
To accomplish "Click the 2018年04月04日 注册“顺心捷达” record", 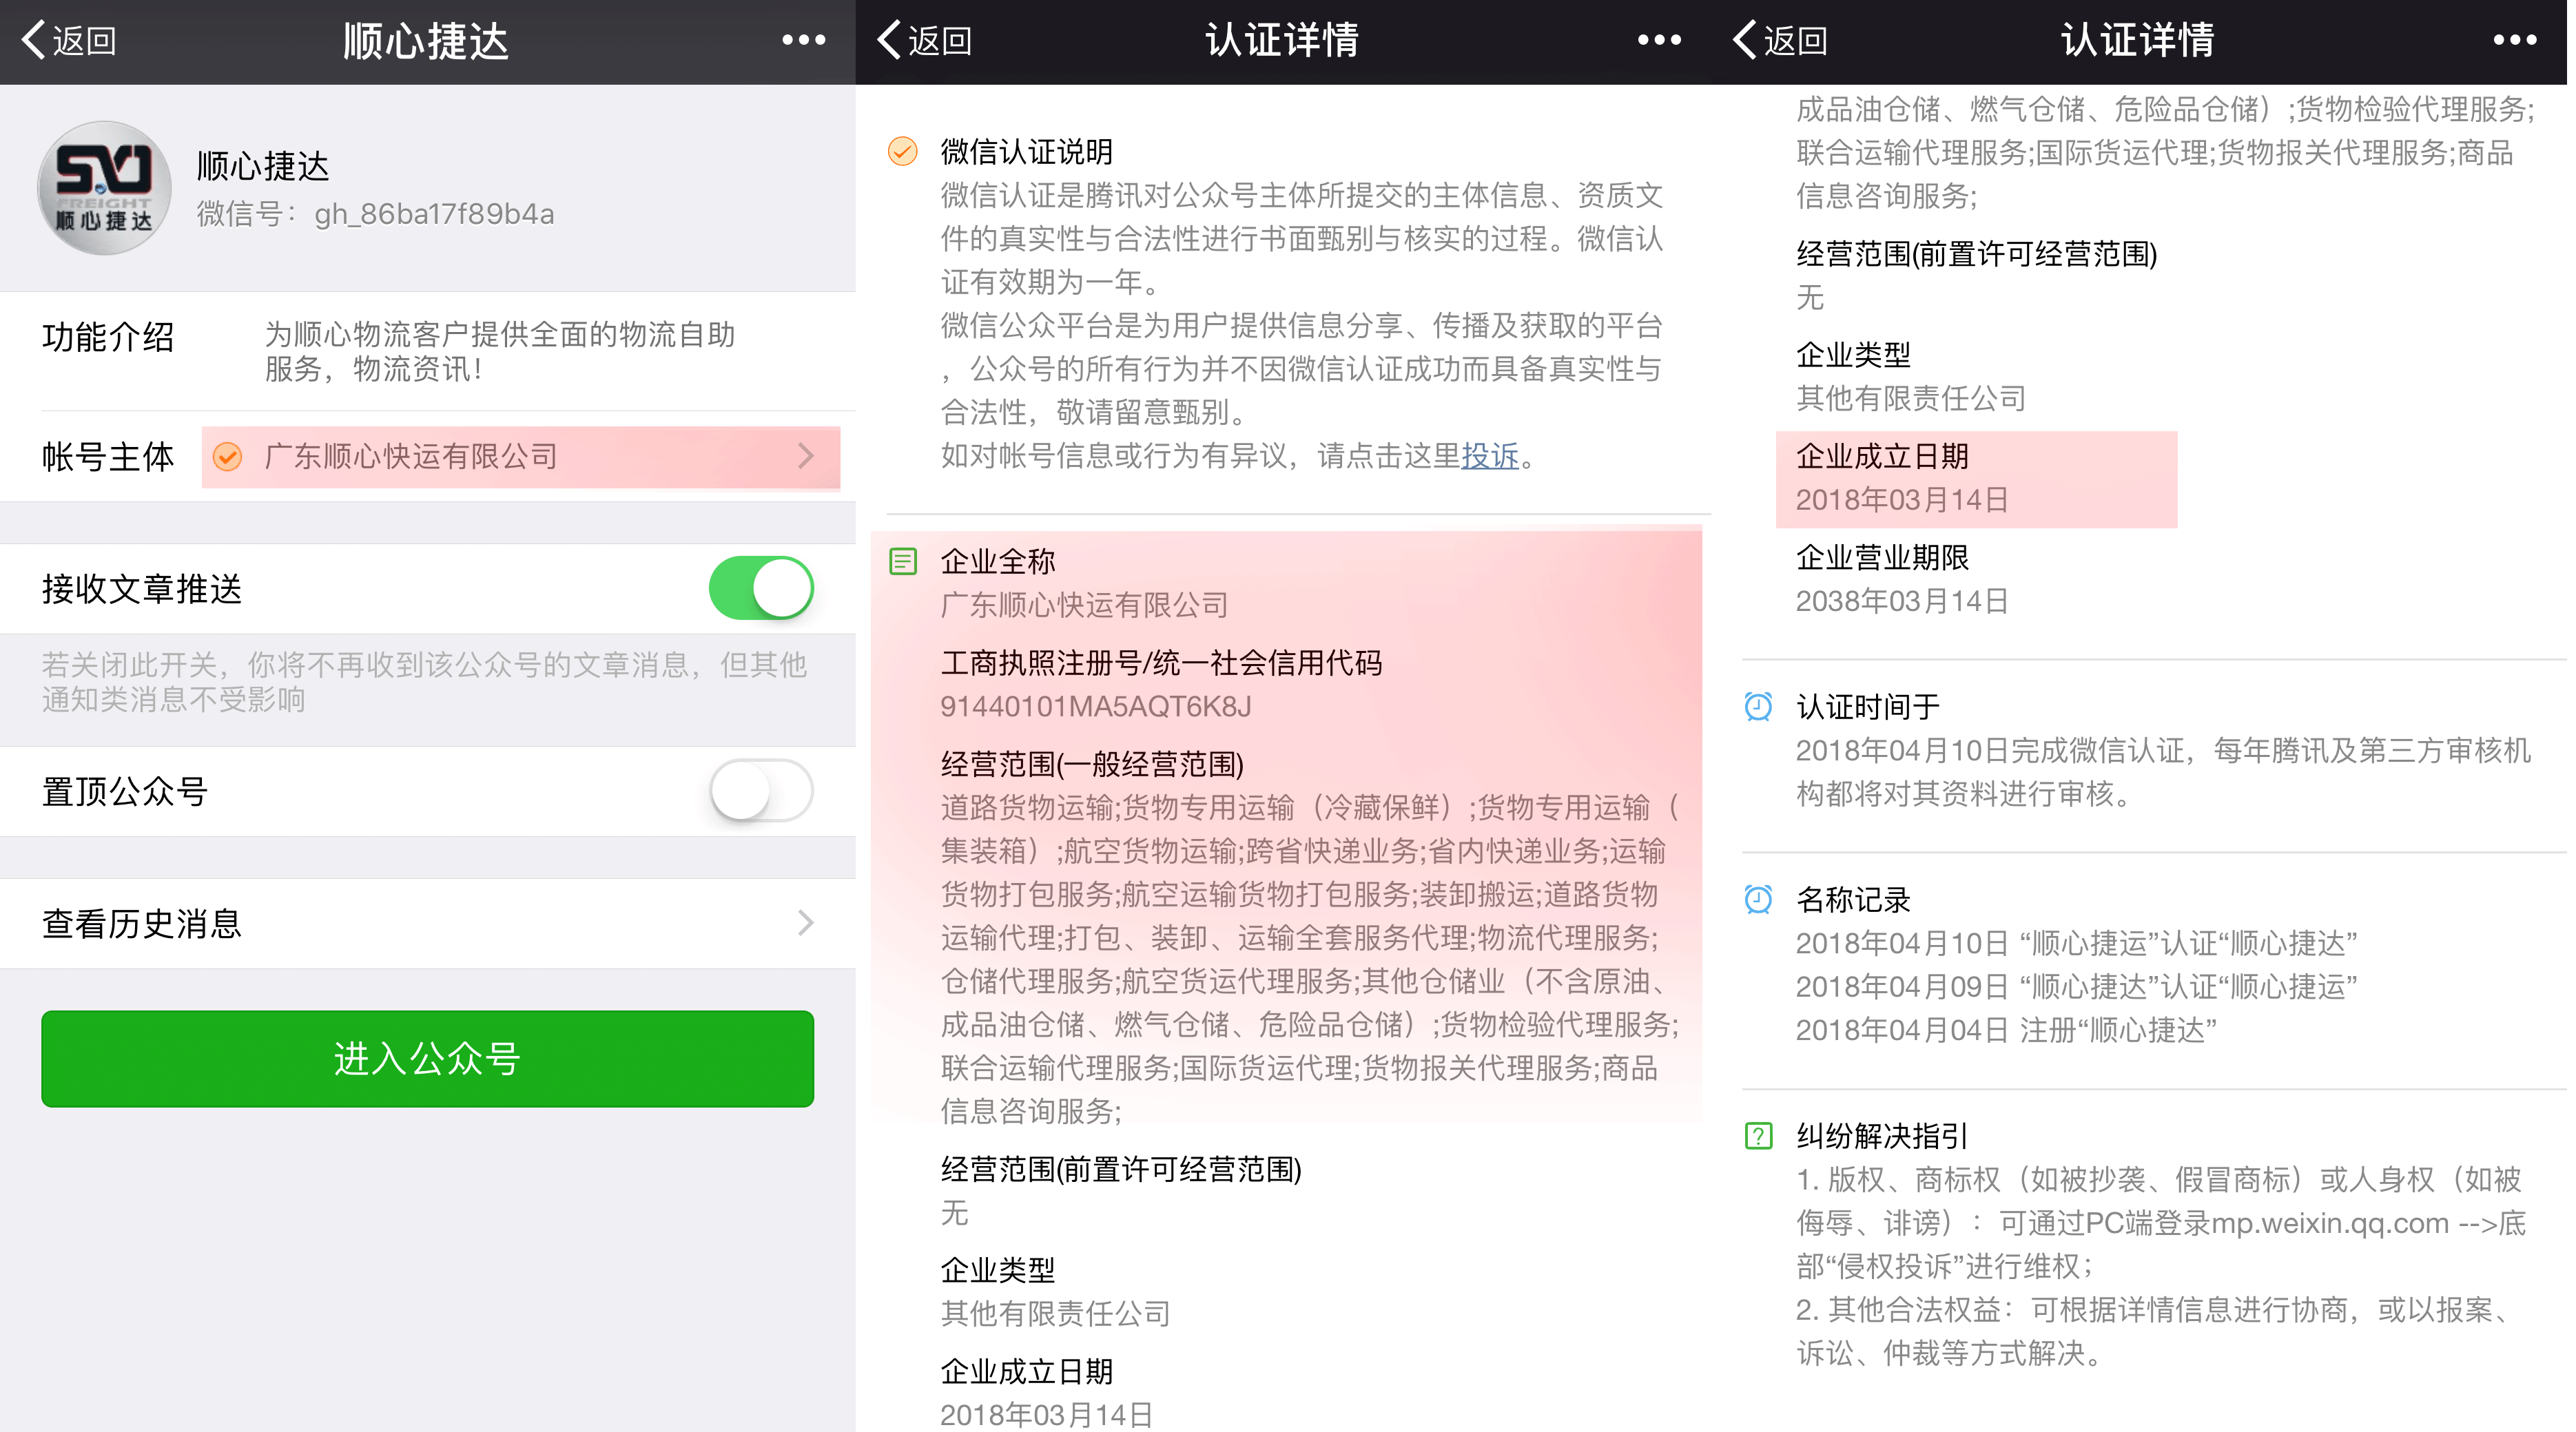I will (2007, 1030).
